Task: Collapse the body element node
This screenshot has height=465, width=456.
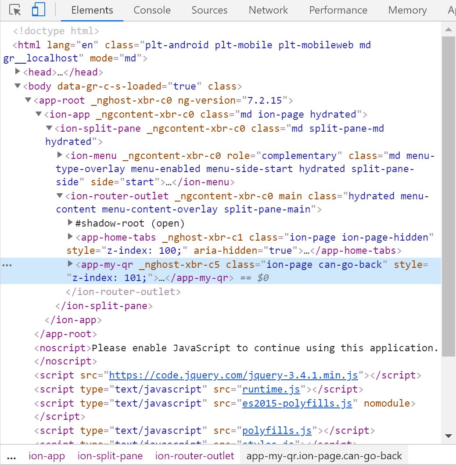Action: [x=18, y=86]
